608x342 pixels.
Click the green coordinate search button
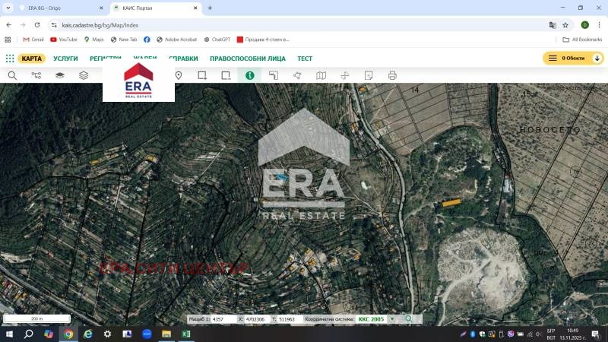[x=409, y=319]
